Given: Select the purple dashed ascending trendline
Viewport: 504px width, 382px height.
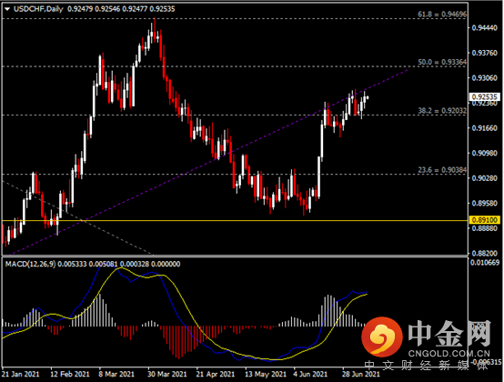Looking at the screenshot, I should click(x=206, y=162).
